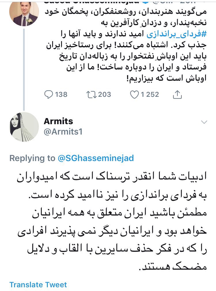Tap the 1 252 likes count

(x=150, y=95)
